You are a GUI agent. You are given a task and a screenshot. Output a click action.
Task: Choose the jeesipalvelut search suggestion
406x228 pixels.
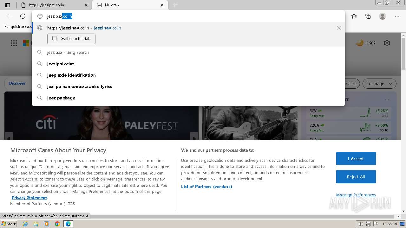188,64
